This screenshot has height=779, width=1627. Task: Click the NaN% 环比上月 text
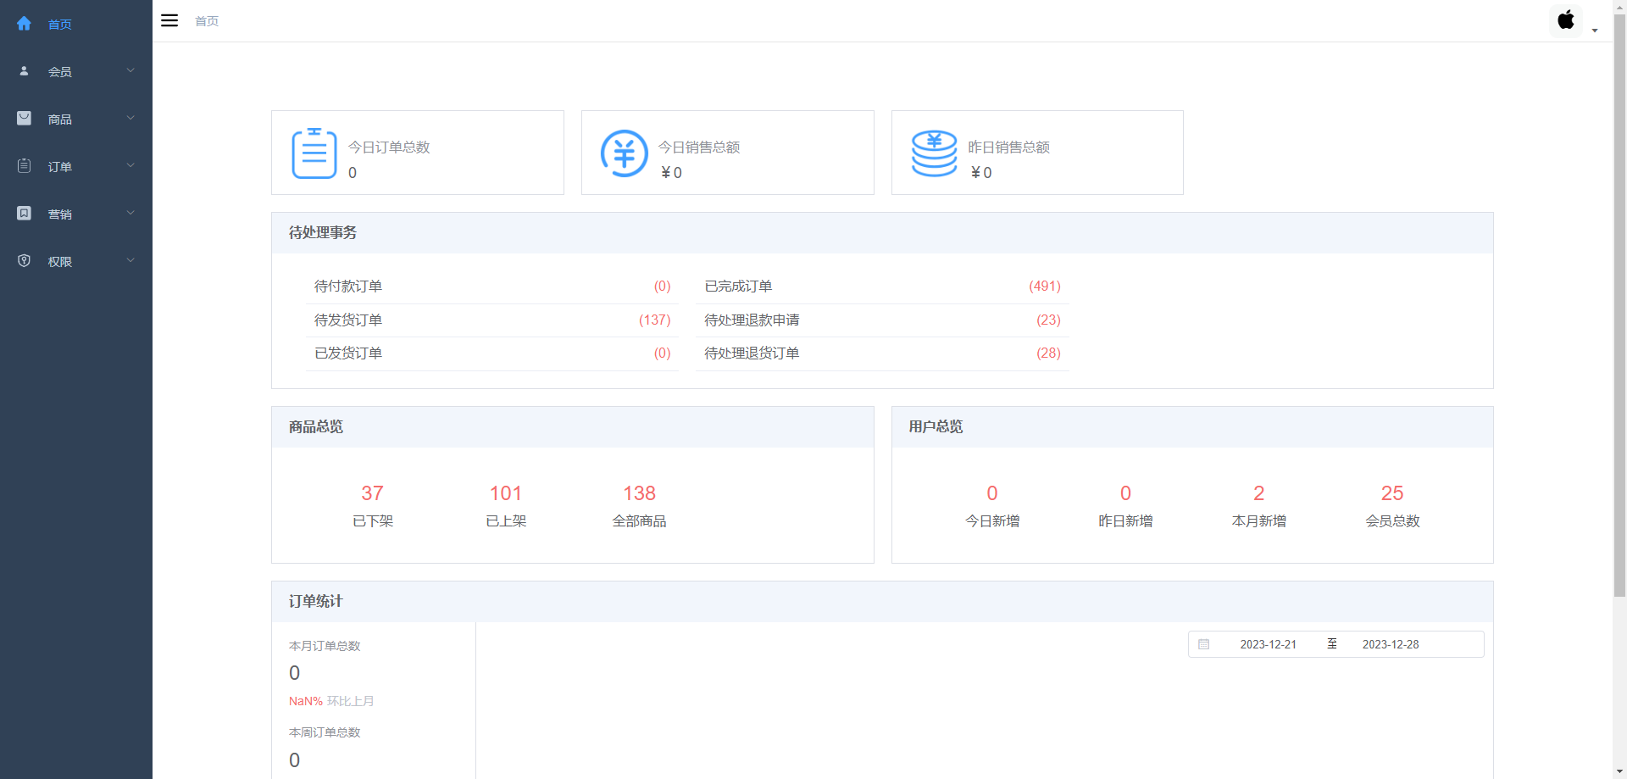click(331, 701)
